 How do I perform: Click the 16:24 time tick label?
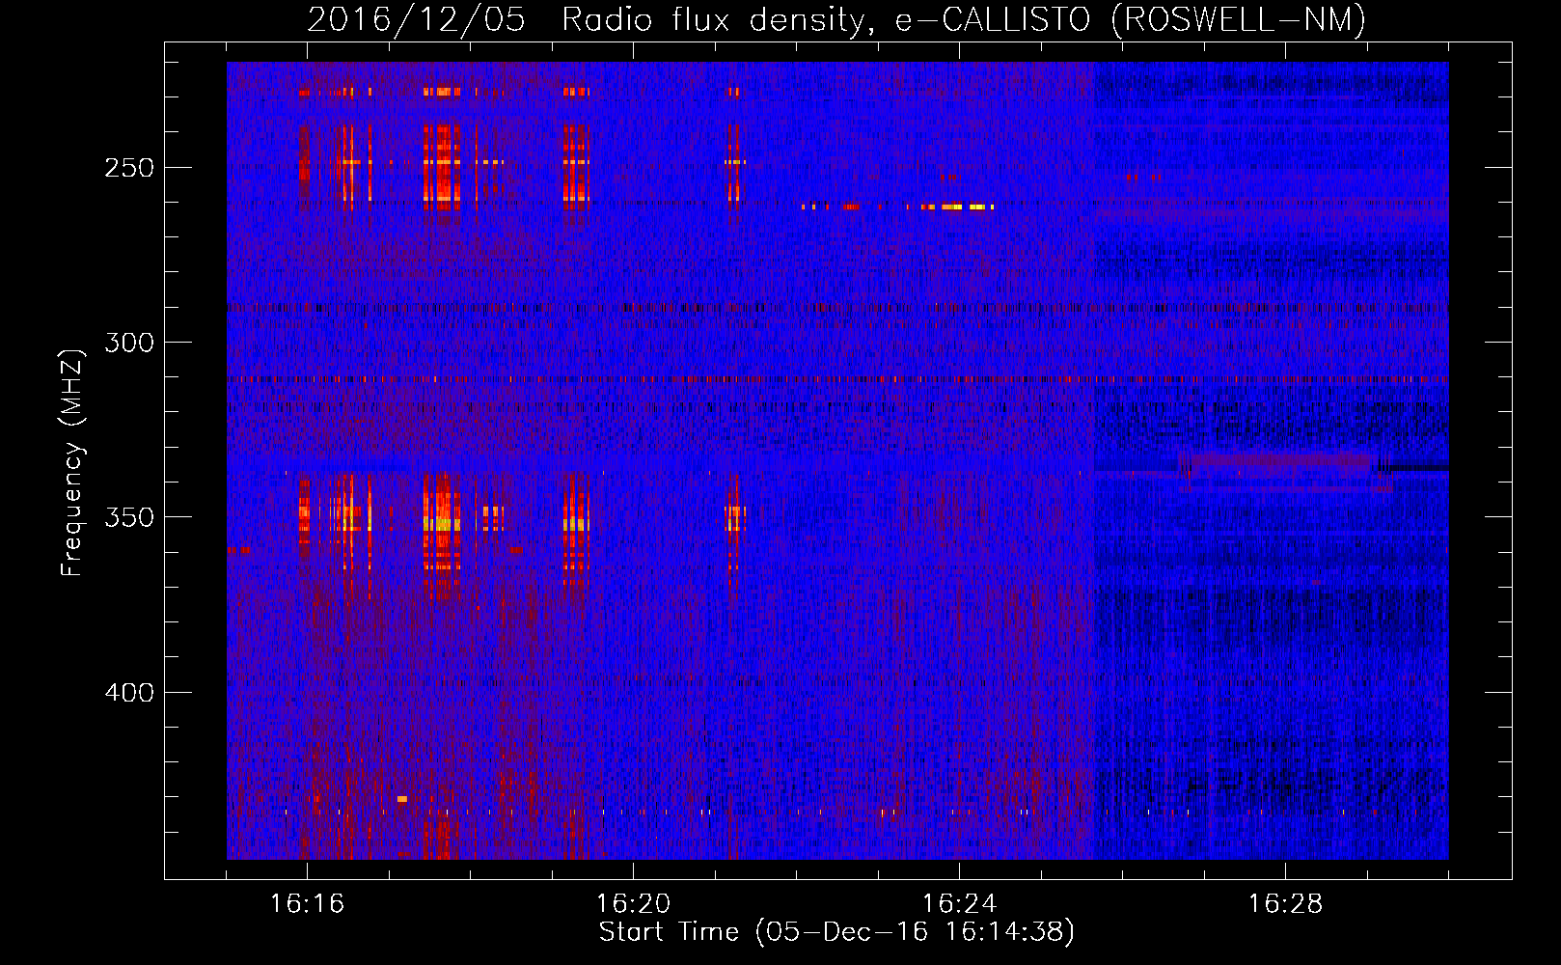point(959,904)
